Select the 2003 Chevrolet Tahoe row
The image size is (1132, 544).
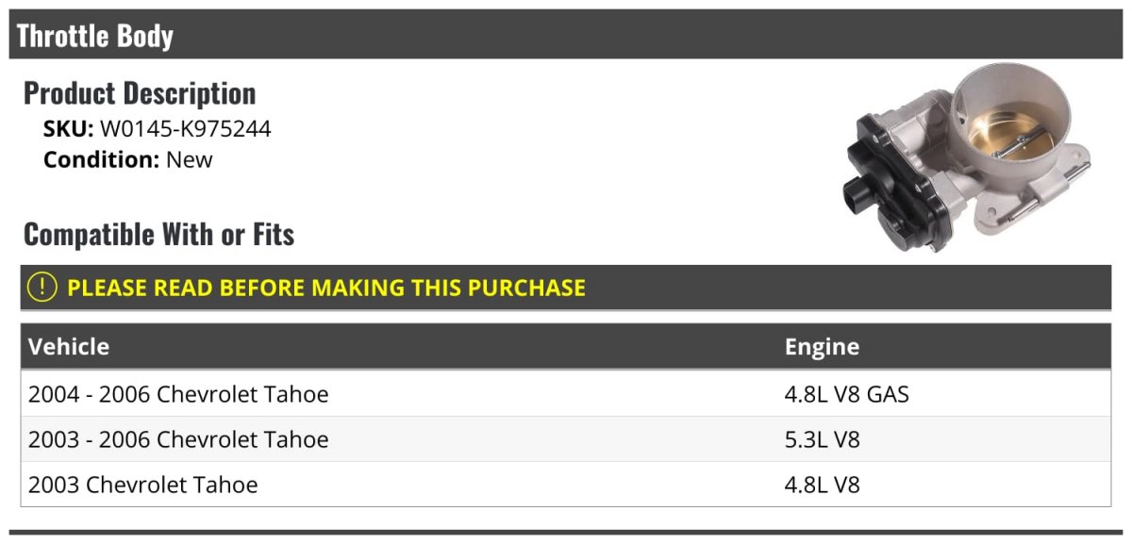click(566, 485)
